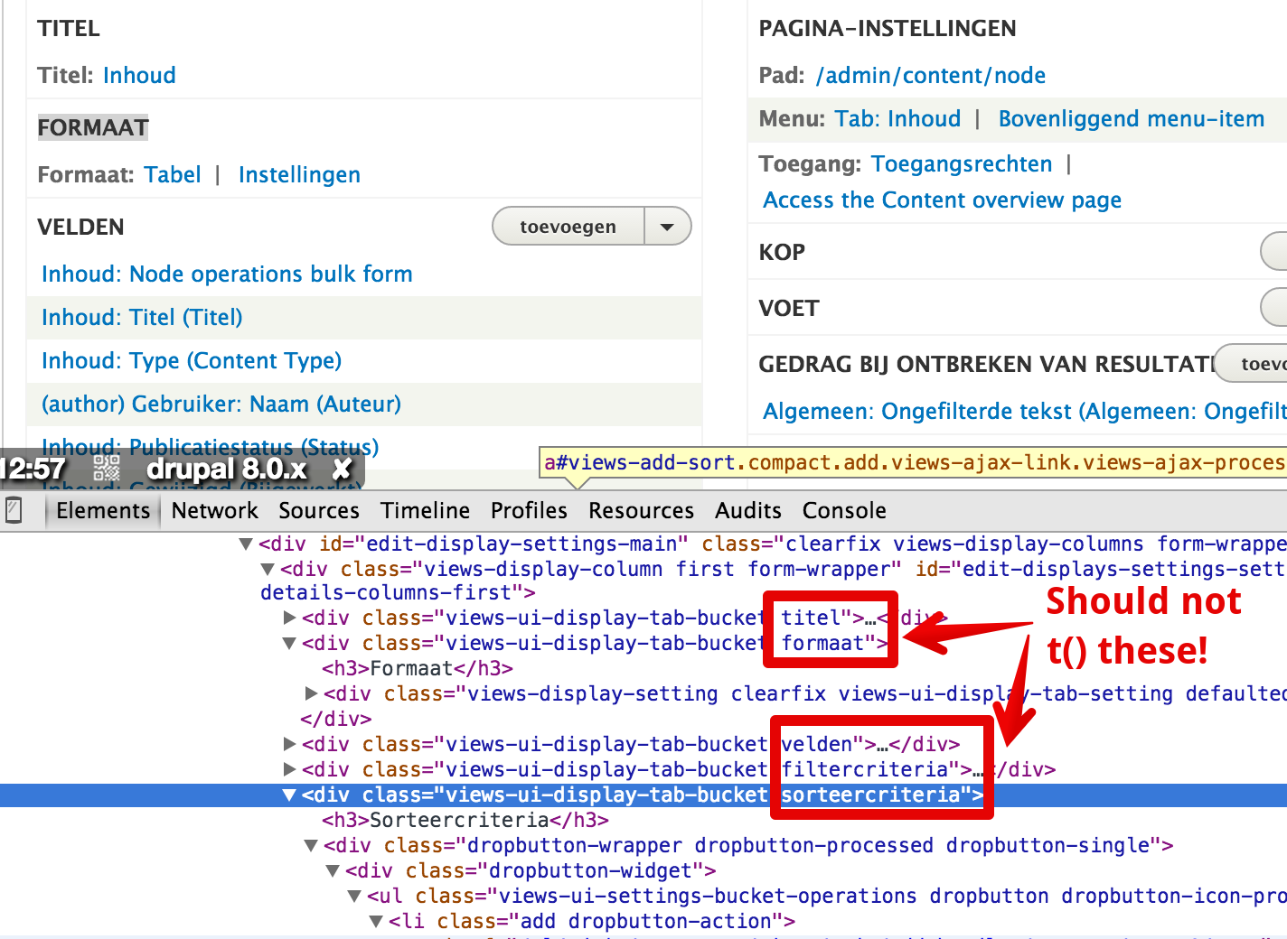Click the GEDRAG BIJ ONTBREKEN VAN RESULTATEN heading

(x=987, y=365)
